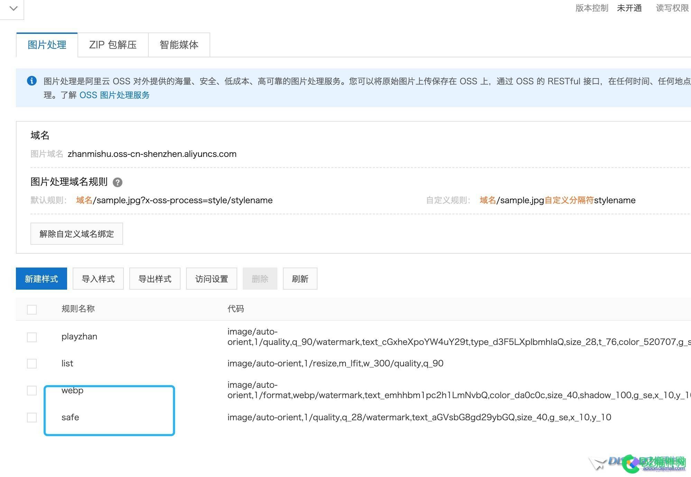Viewport: 691px width, 477px height.
Task: Click the help icon beside 图片处理域名规则
Action: click(118, 182)
